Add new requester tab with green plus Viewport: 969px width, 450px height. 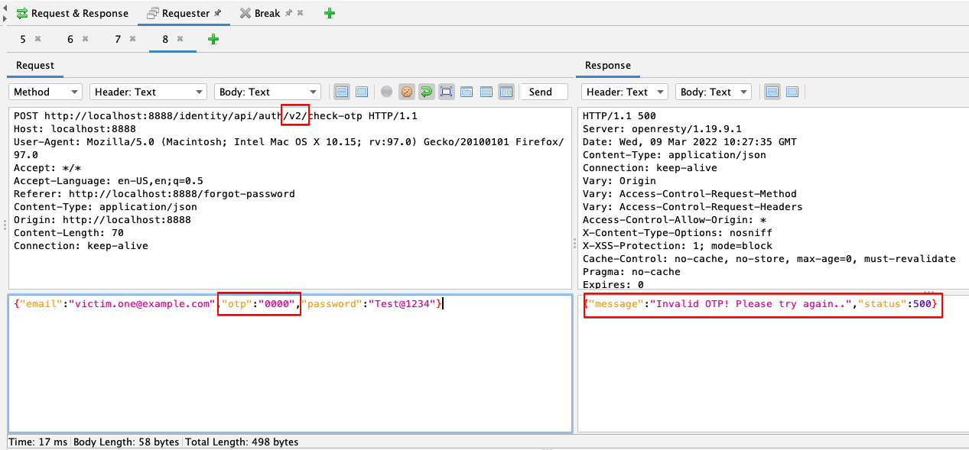213,39
